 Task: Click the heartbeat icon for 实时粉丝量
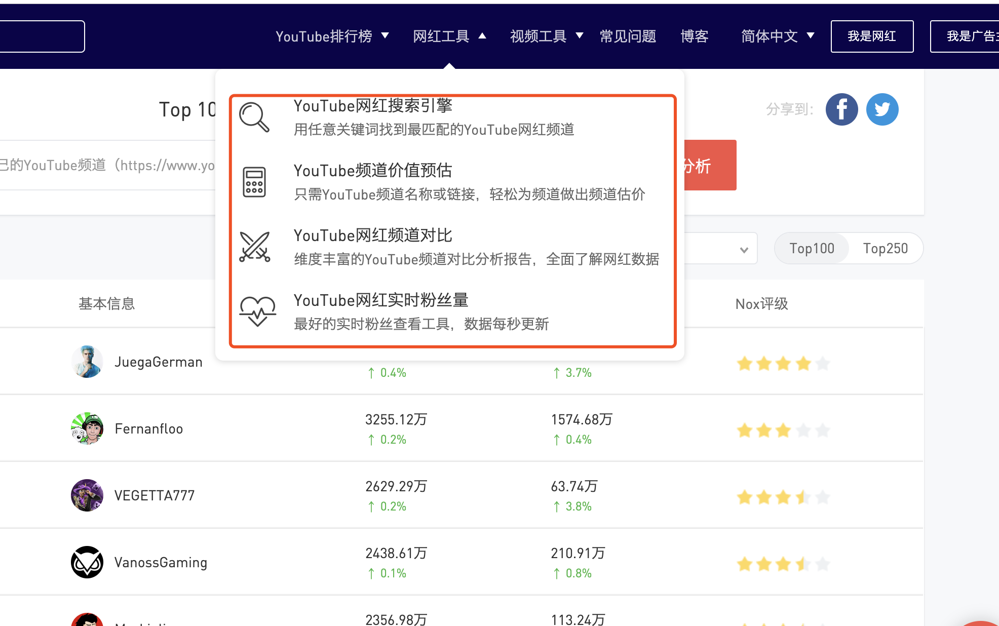click(x=257, y=311)
